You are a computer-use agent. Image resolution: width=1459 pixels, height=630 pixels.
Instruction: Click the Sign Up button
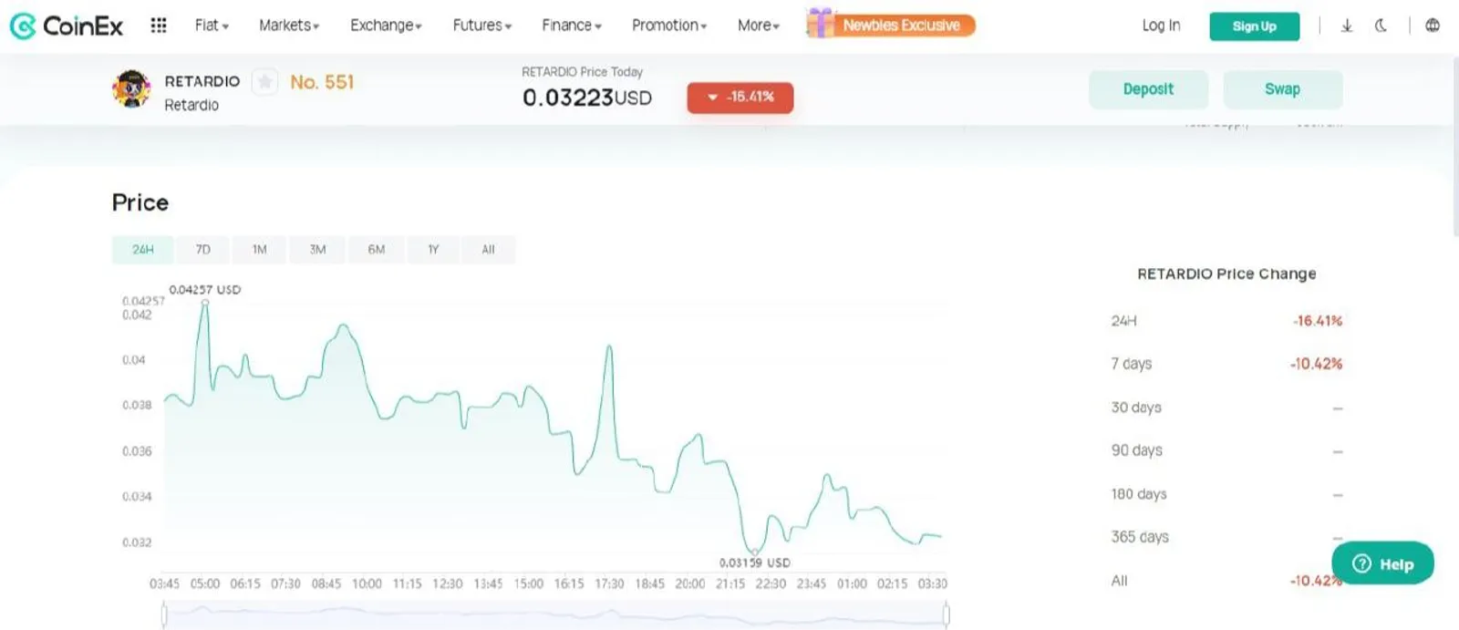pos(1255,26)
